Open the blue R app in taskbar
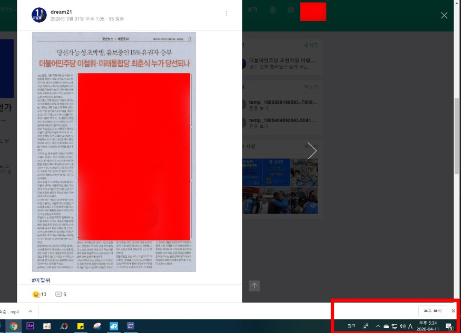Screen dimensions: 461x333 coord(114,326)
